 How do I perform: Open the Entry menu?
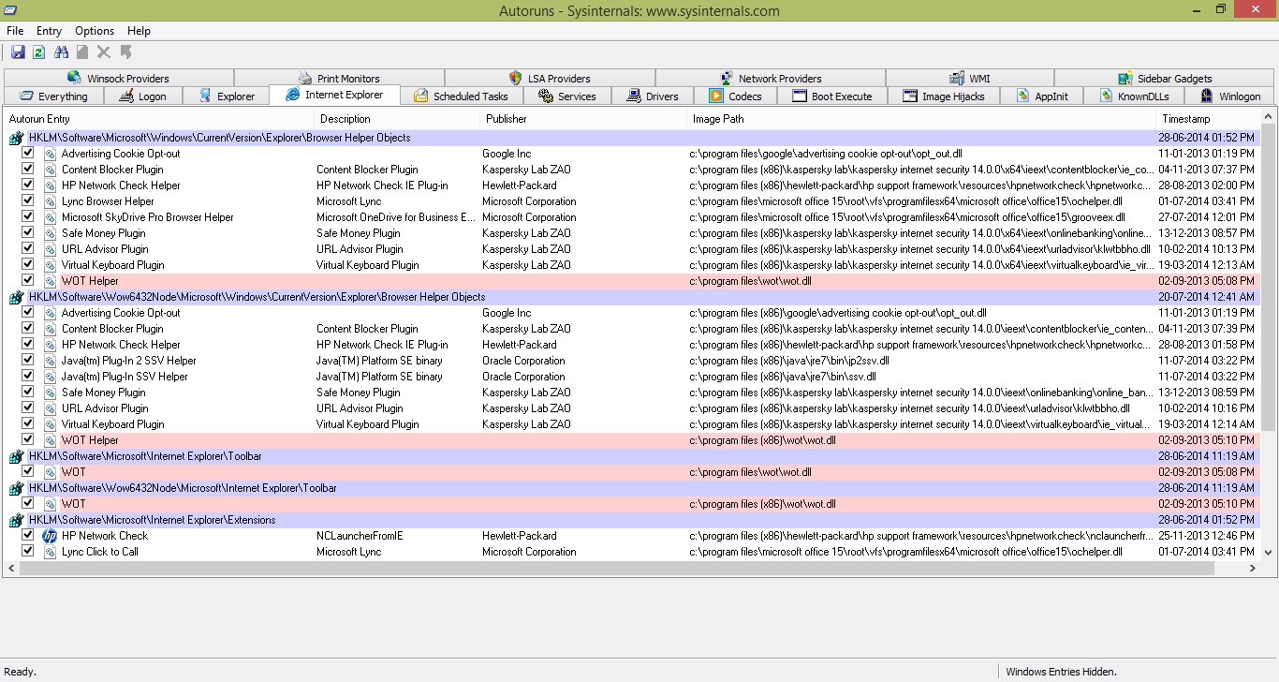50,31
